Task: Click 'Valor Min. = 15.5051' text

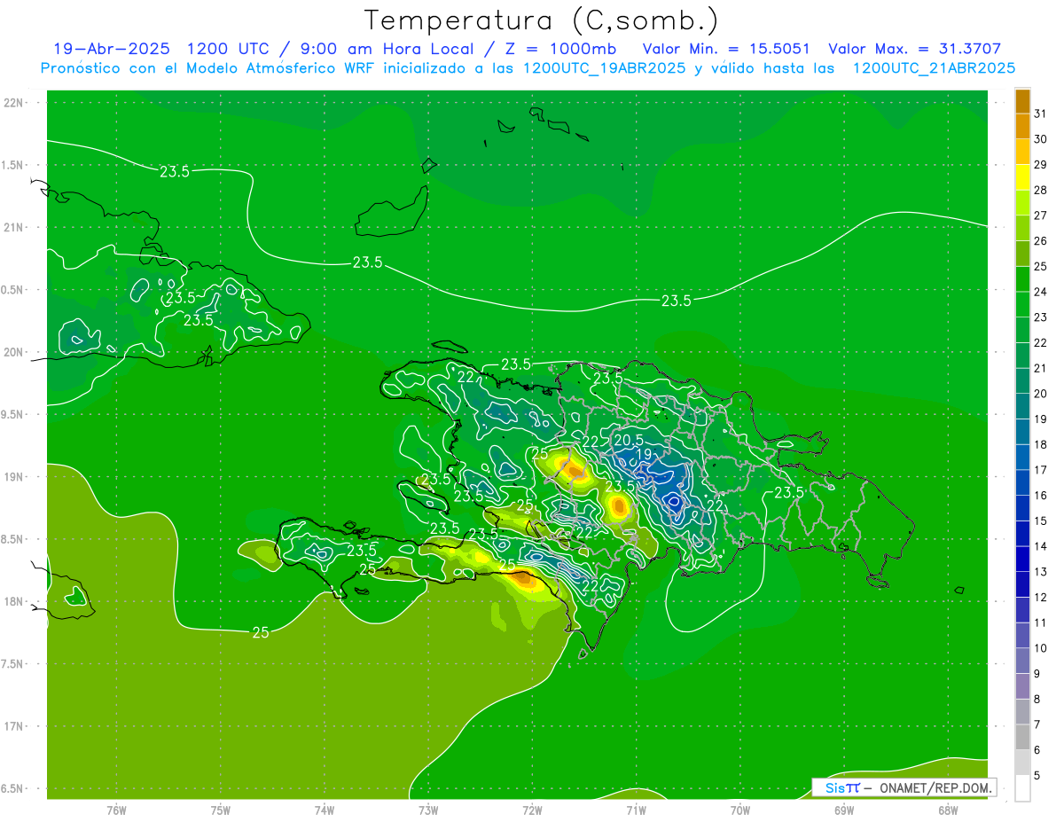Action: coord(725,49)
